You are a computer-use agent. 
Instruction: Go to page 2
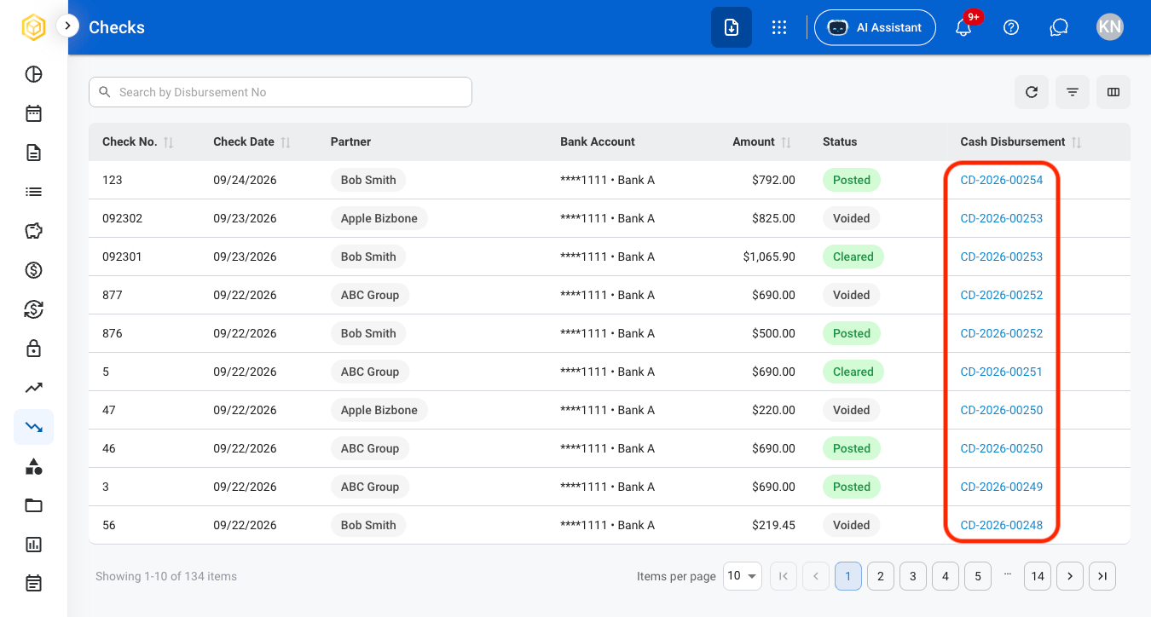click(x=881, y=576)
